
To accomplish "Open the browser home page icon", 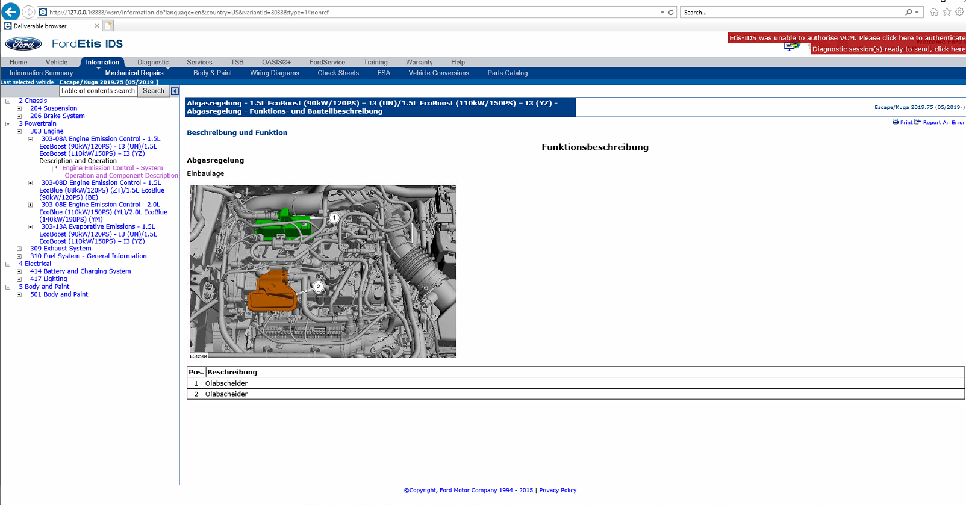I will tap(934, 12).
